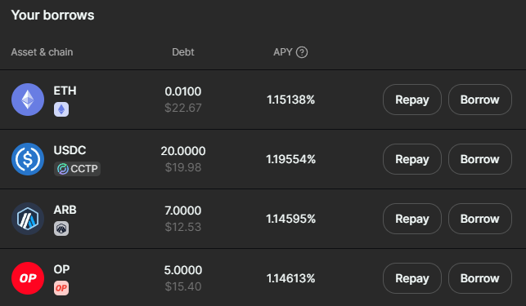This screenshot has height=306, width=526.
Task: Click the USDC token logo
Action: [28, 159]
